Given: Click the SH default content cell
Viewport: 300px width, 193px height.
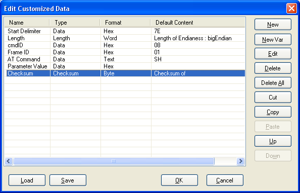Looking at the screenshot, I should tap(198, 59).
